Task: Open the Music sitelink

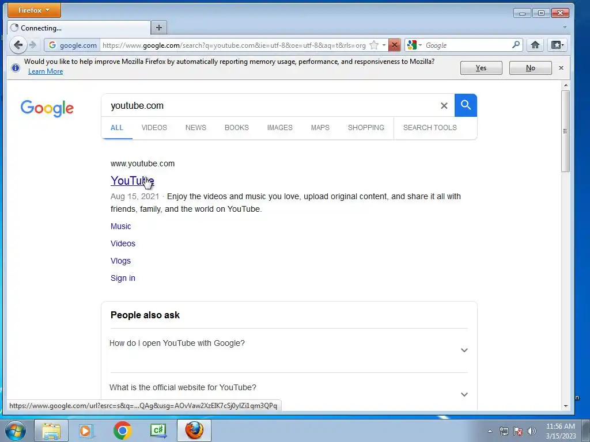Action: click(121, 226)
